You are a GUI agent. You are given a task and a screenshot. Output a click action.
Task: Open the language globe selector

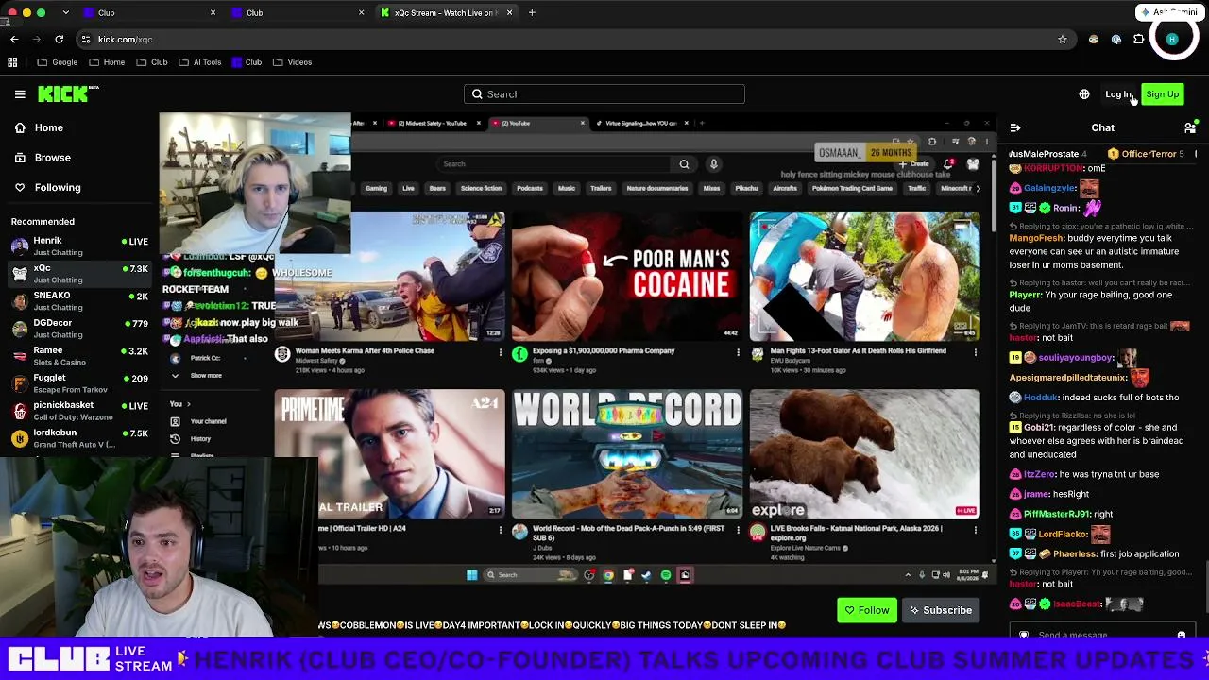pos(1084,94)
